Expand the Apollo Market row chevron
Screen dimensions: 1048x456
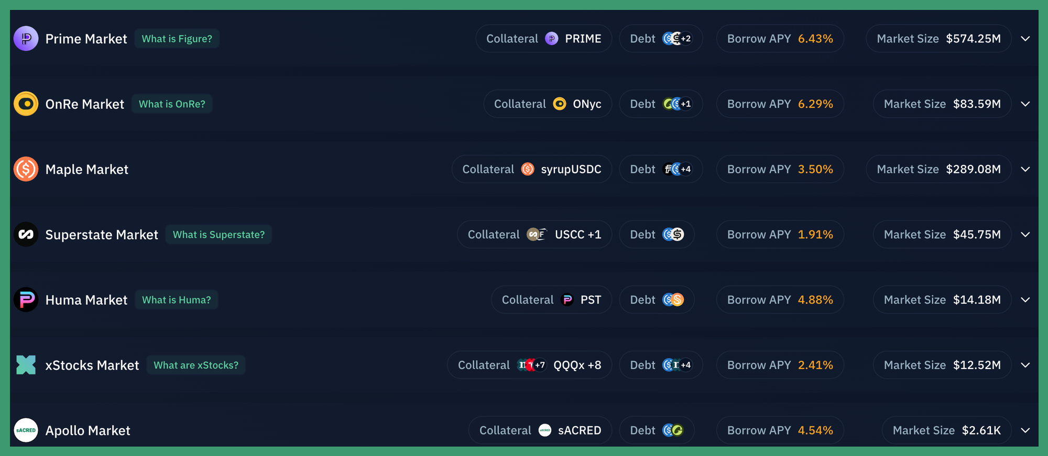pyautogui.click(x=1025, y=430)
